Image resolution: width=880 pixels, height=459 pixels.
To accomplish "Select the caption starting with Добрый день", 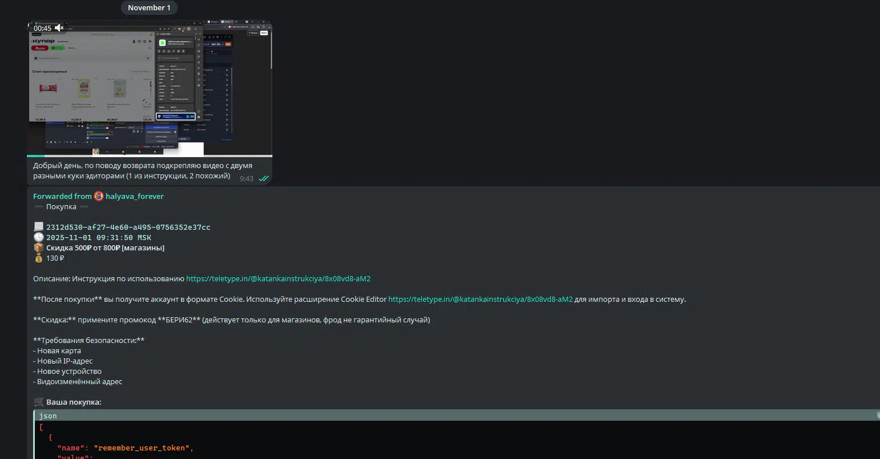I will point(142,170).
